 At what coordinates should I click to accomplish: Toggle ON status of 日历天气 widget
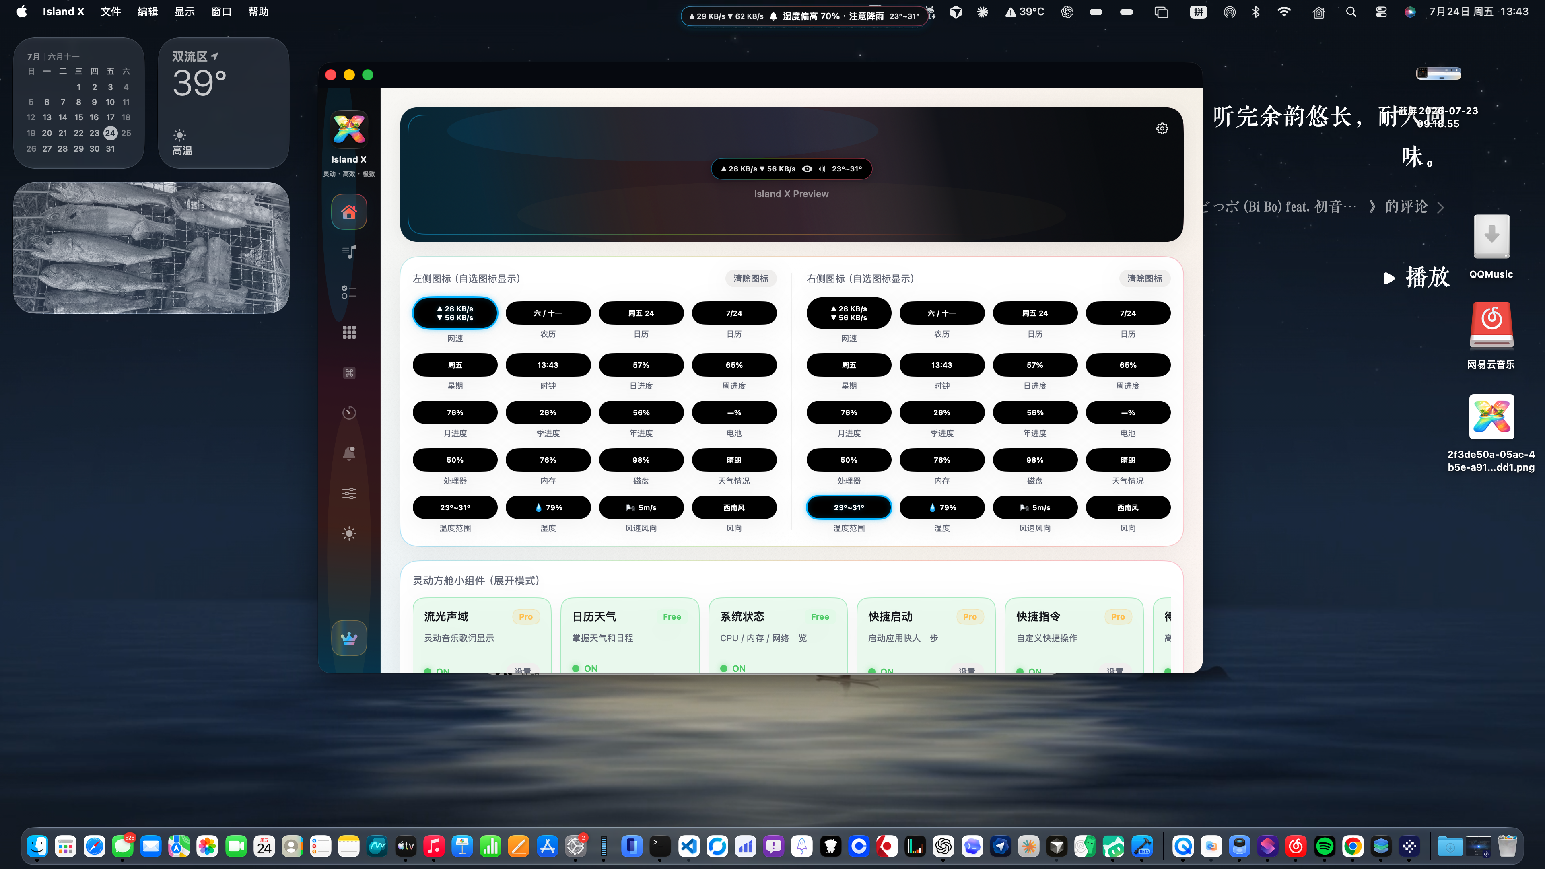click(585, 668)
